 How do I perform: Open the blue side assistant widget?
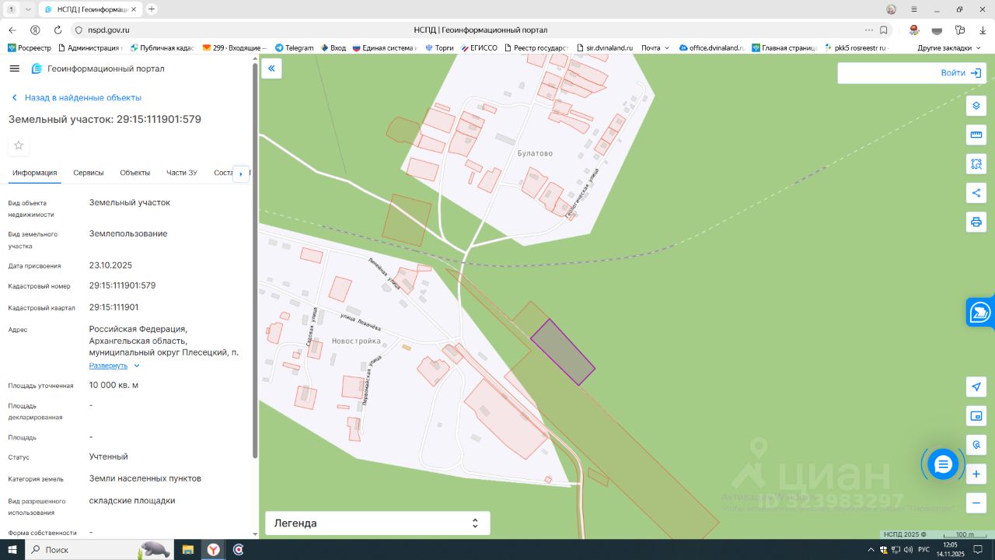(x=981, y=313)
